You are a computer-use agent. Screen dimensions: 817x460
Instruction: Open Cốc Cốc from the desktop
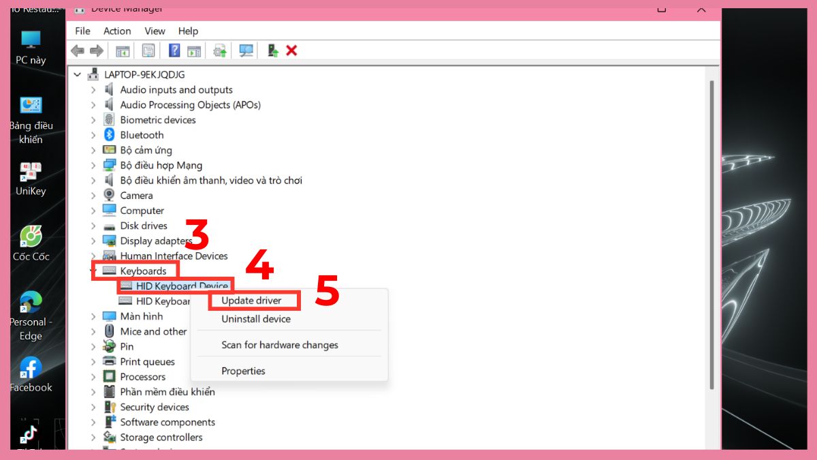(x=31, y=235)
